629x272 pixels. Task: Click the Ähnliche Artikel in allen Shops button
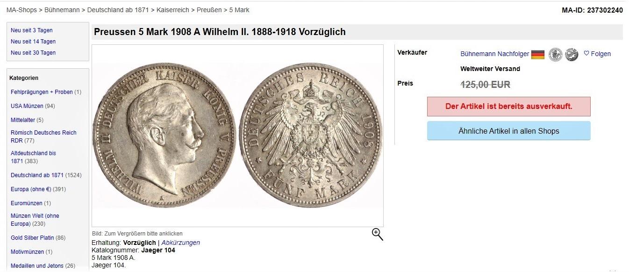click(509, 131)
